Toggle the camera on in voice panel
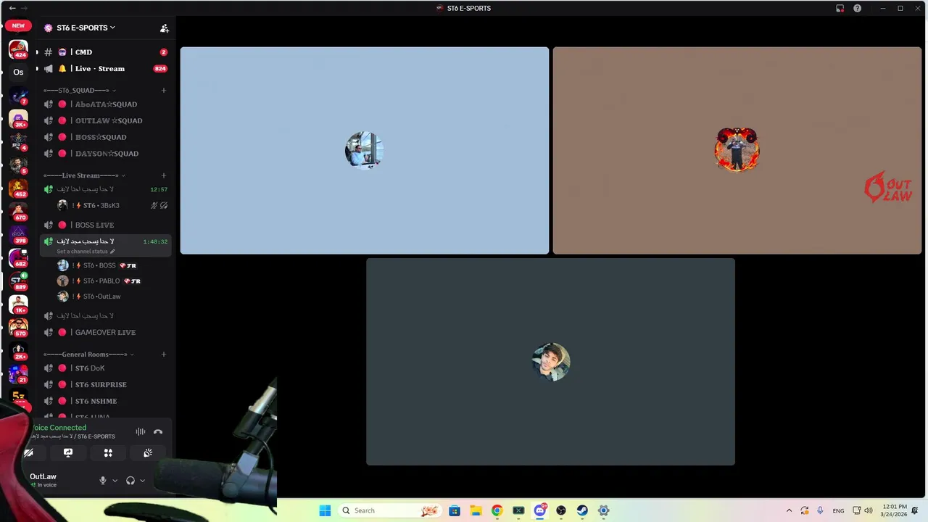 coord(28,453)
